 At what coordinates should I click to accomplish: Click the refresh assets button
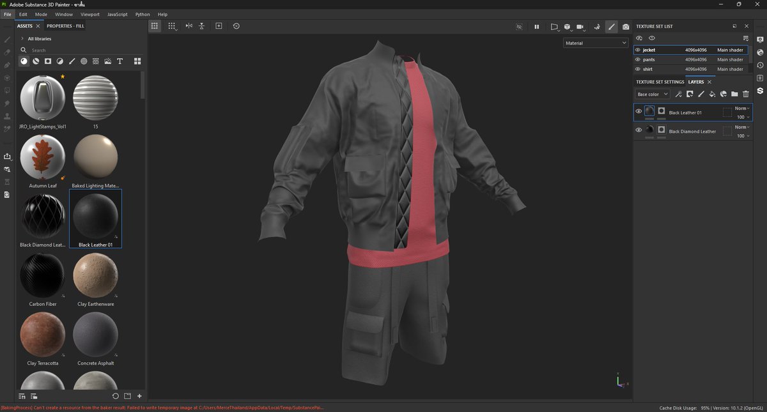pos(116,396)
